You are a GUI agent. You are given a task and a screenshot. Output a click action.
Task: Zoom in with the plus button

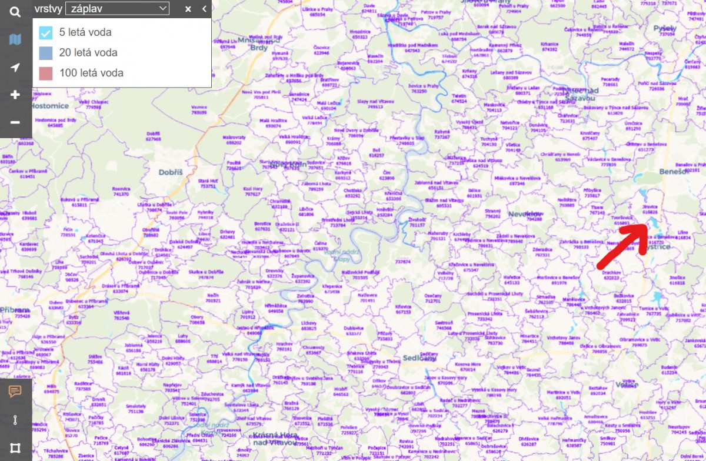click(15, 95)
